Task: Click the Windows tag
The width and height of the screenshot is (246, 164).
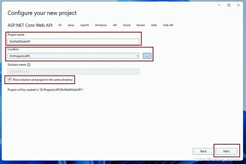Action: 101,25
